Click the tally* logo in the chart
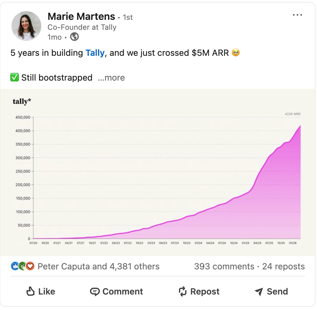This screenshot has height=310, width=317. pos(22,101)
